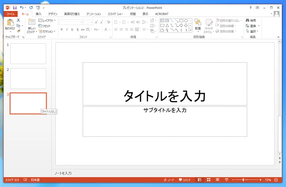Viewport: 286px width, 187px height.
Task: Switch to the Animations (アニメーション) tab
Action: coord(94,14)
